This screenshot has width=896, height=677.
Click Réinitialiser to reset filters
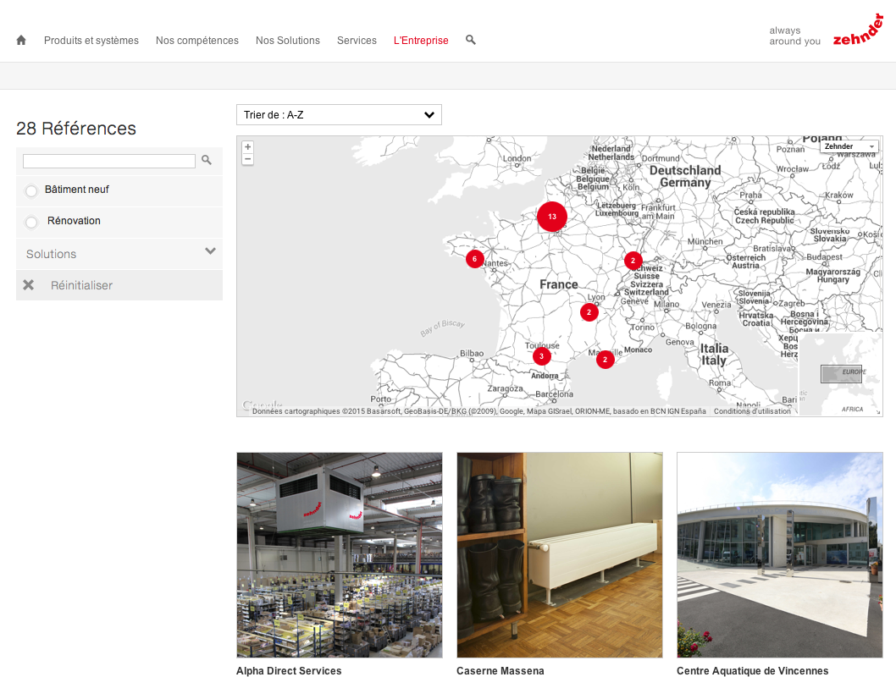pos(81,285)
